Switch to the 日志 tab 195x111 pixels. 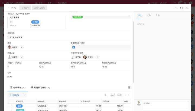[158, 15]
